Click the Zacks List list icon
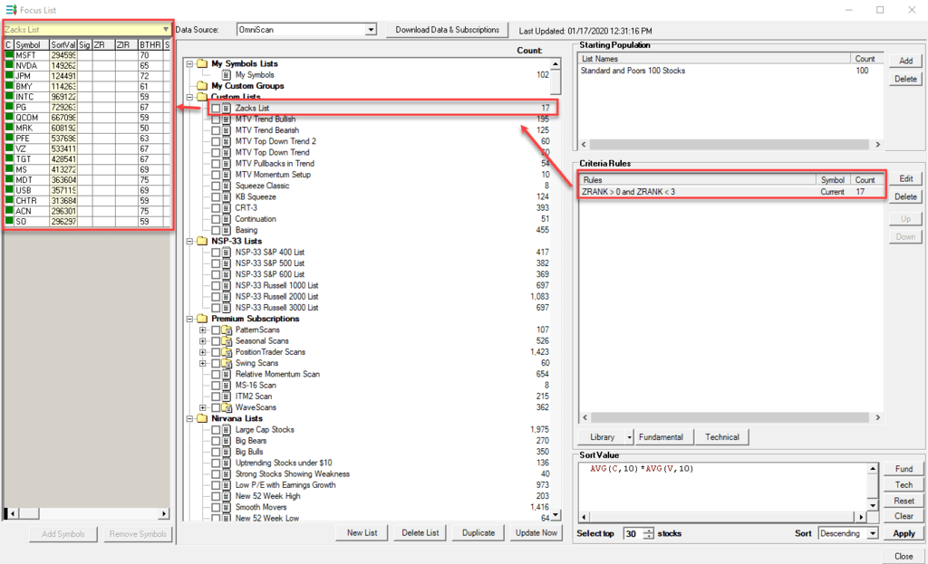Screen dimensions: 928x564 [227, 109]
